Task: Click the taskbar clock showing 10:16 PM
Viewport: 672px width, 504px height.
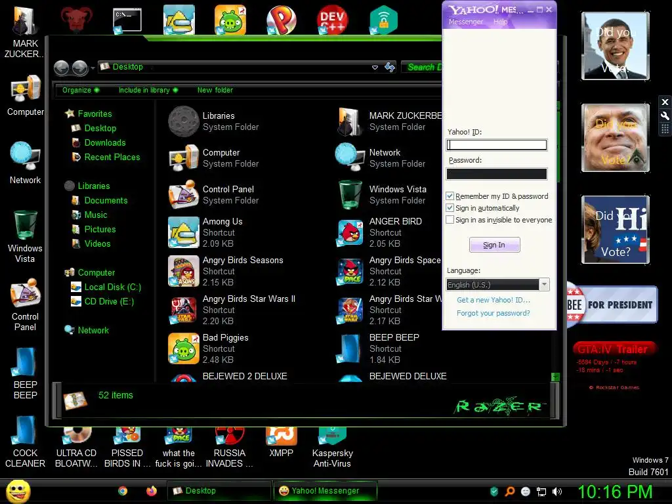Action: [x=615, y=492]
